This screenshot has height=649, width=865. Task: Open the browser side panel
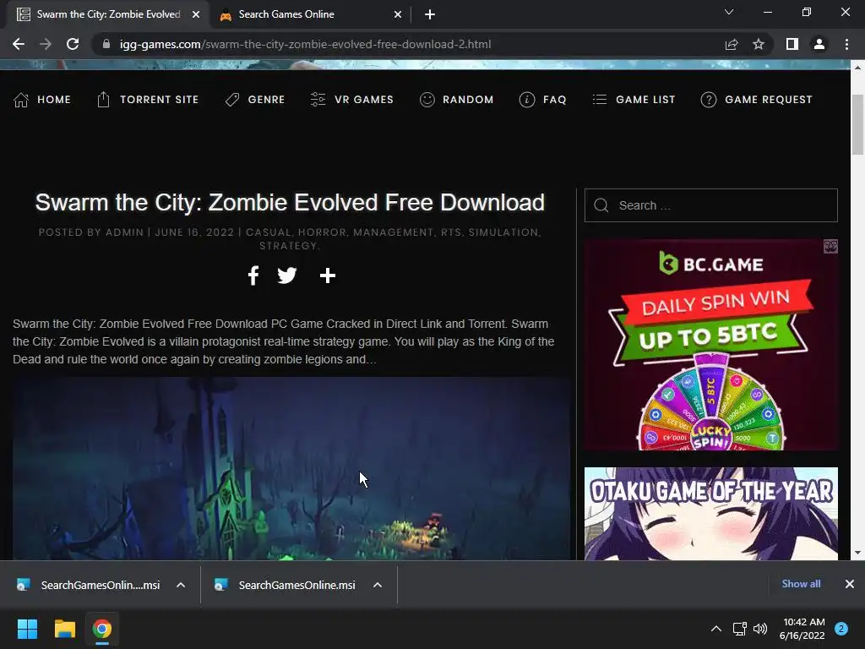pyautogui.click(x=792, y=44)
